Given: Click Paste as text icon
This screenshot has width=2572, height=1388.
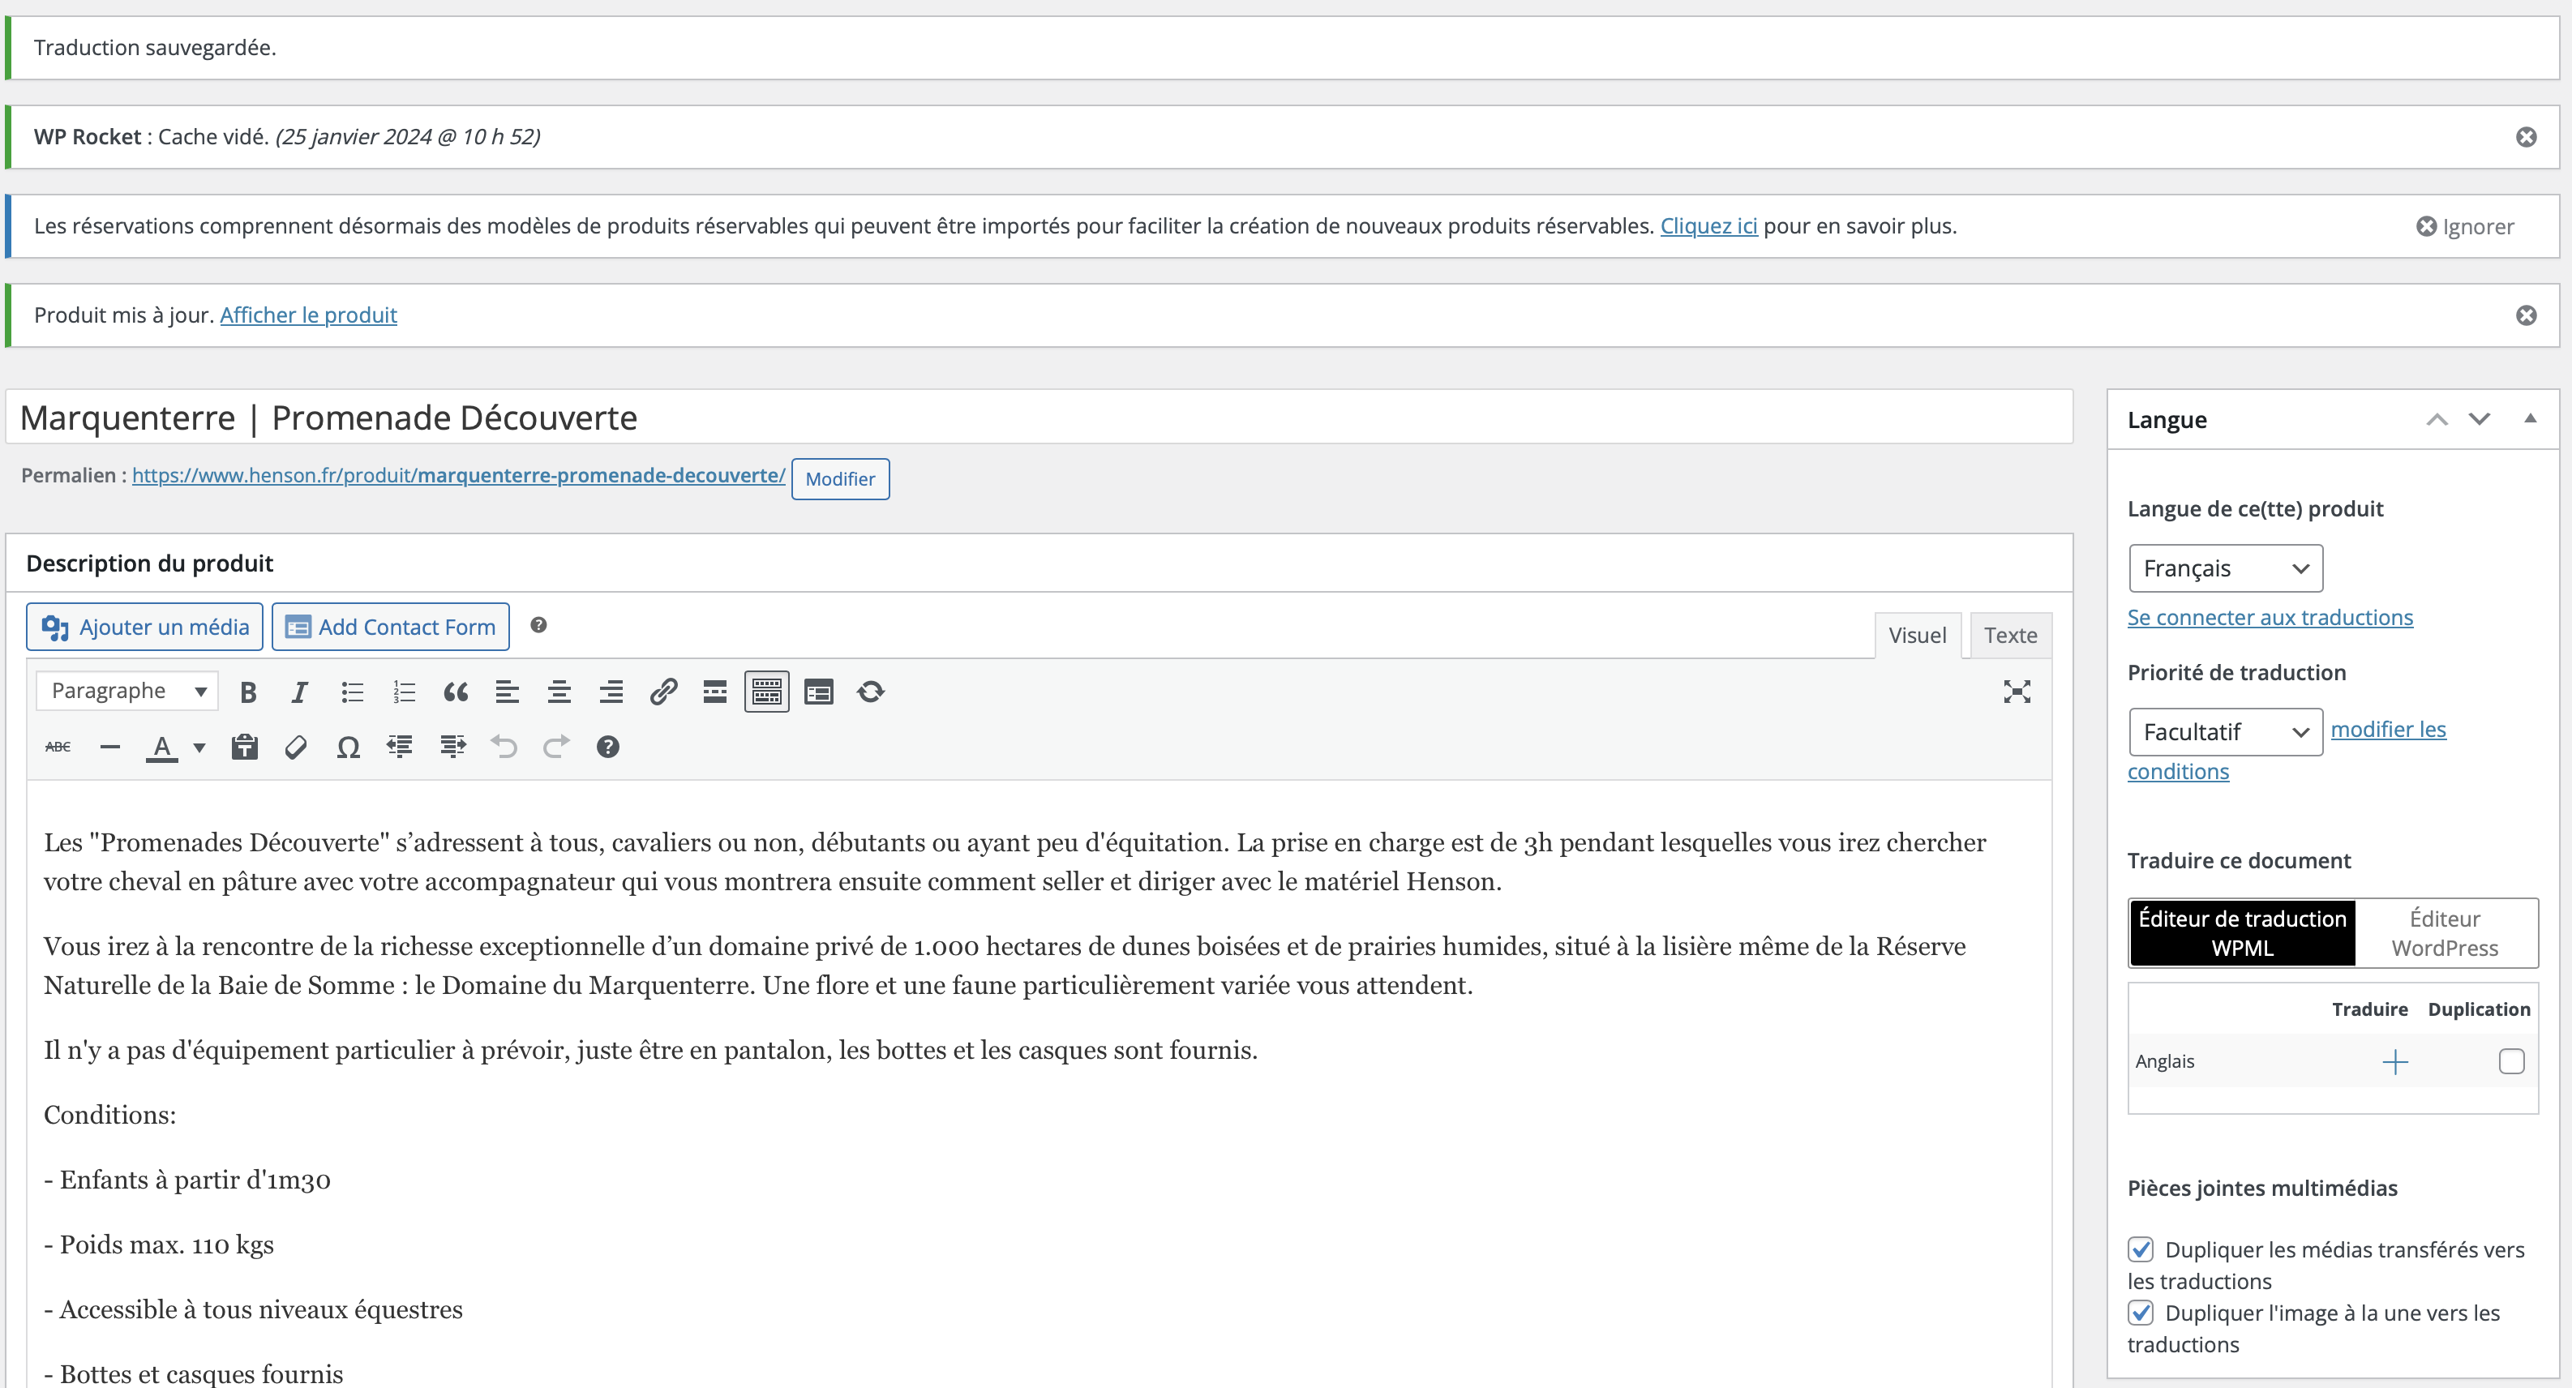Looking at the screenshot, I should tap(245, 747).
